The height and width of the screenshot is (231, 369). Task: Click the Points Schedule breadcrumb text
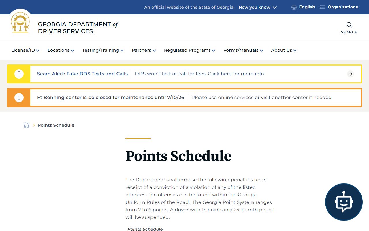pos(56,125)
